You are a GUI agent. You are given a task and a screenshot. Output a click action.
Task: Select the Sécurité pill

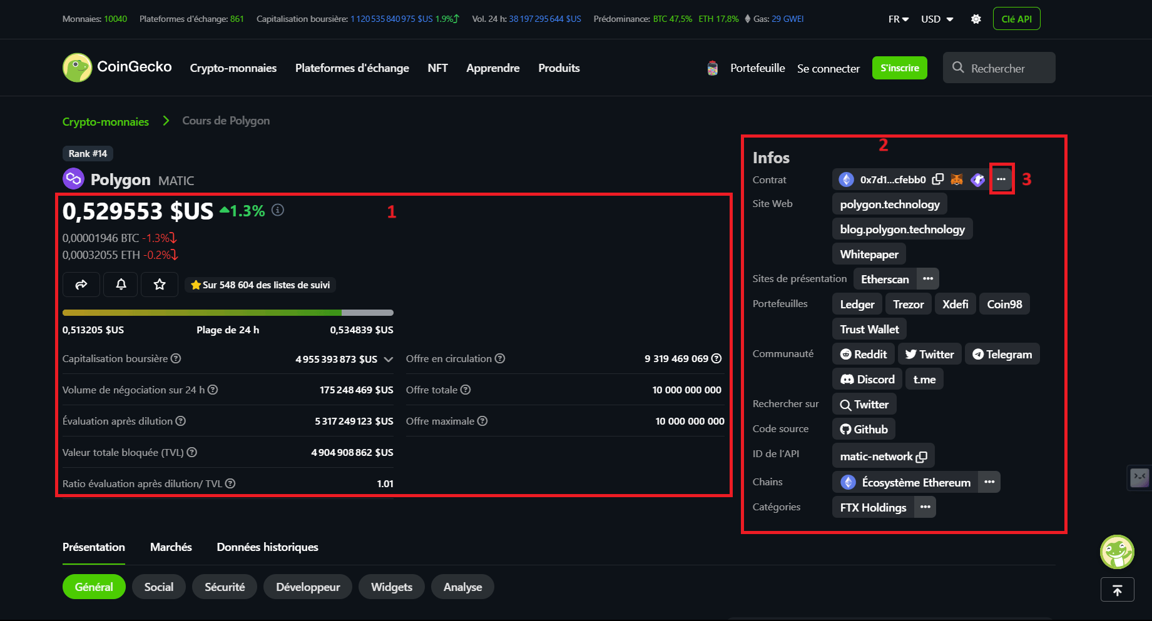pos(225,587)
